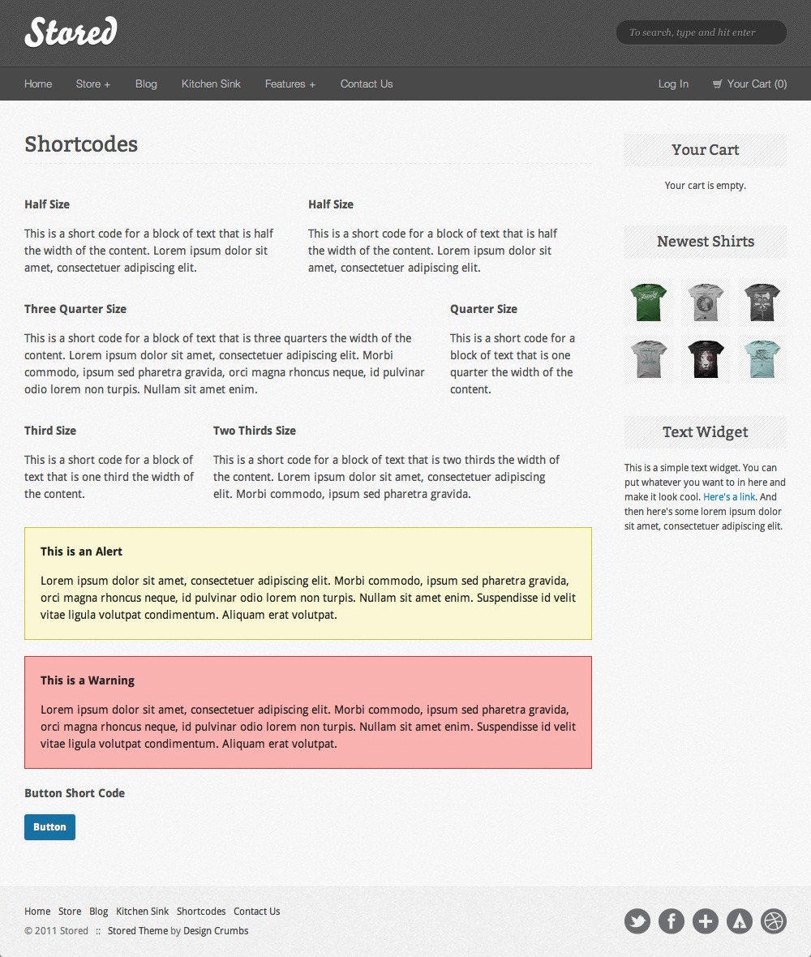Expand the Features + menu
The width and height of the screenshot is (811, 957).
click(290, 84)
